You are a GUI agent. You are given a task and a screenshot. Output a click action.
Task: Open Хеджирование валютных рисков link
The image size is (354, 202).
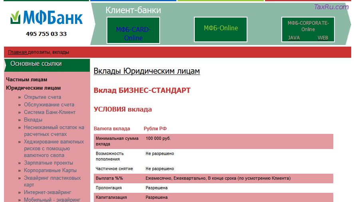(x=53, y=148)
